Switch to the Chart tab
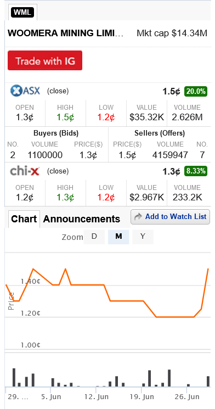This screenshot has height=409, width=215. (24, 219)
